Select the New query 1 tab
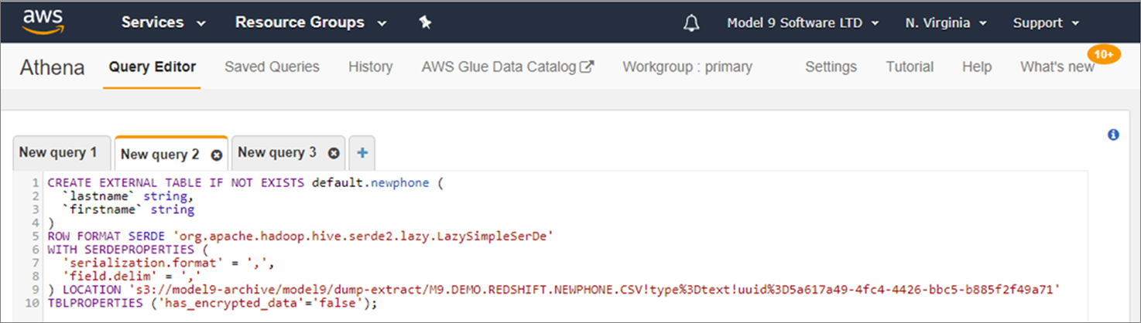 click(x=58, y=152)
